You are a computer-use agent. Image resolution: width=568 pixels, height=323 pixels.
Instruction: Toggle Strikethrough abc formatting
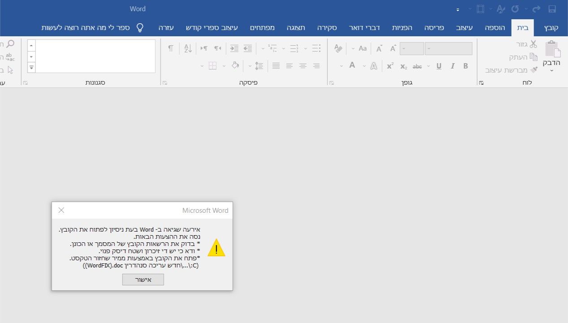417,66
